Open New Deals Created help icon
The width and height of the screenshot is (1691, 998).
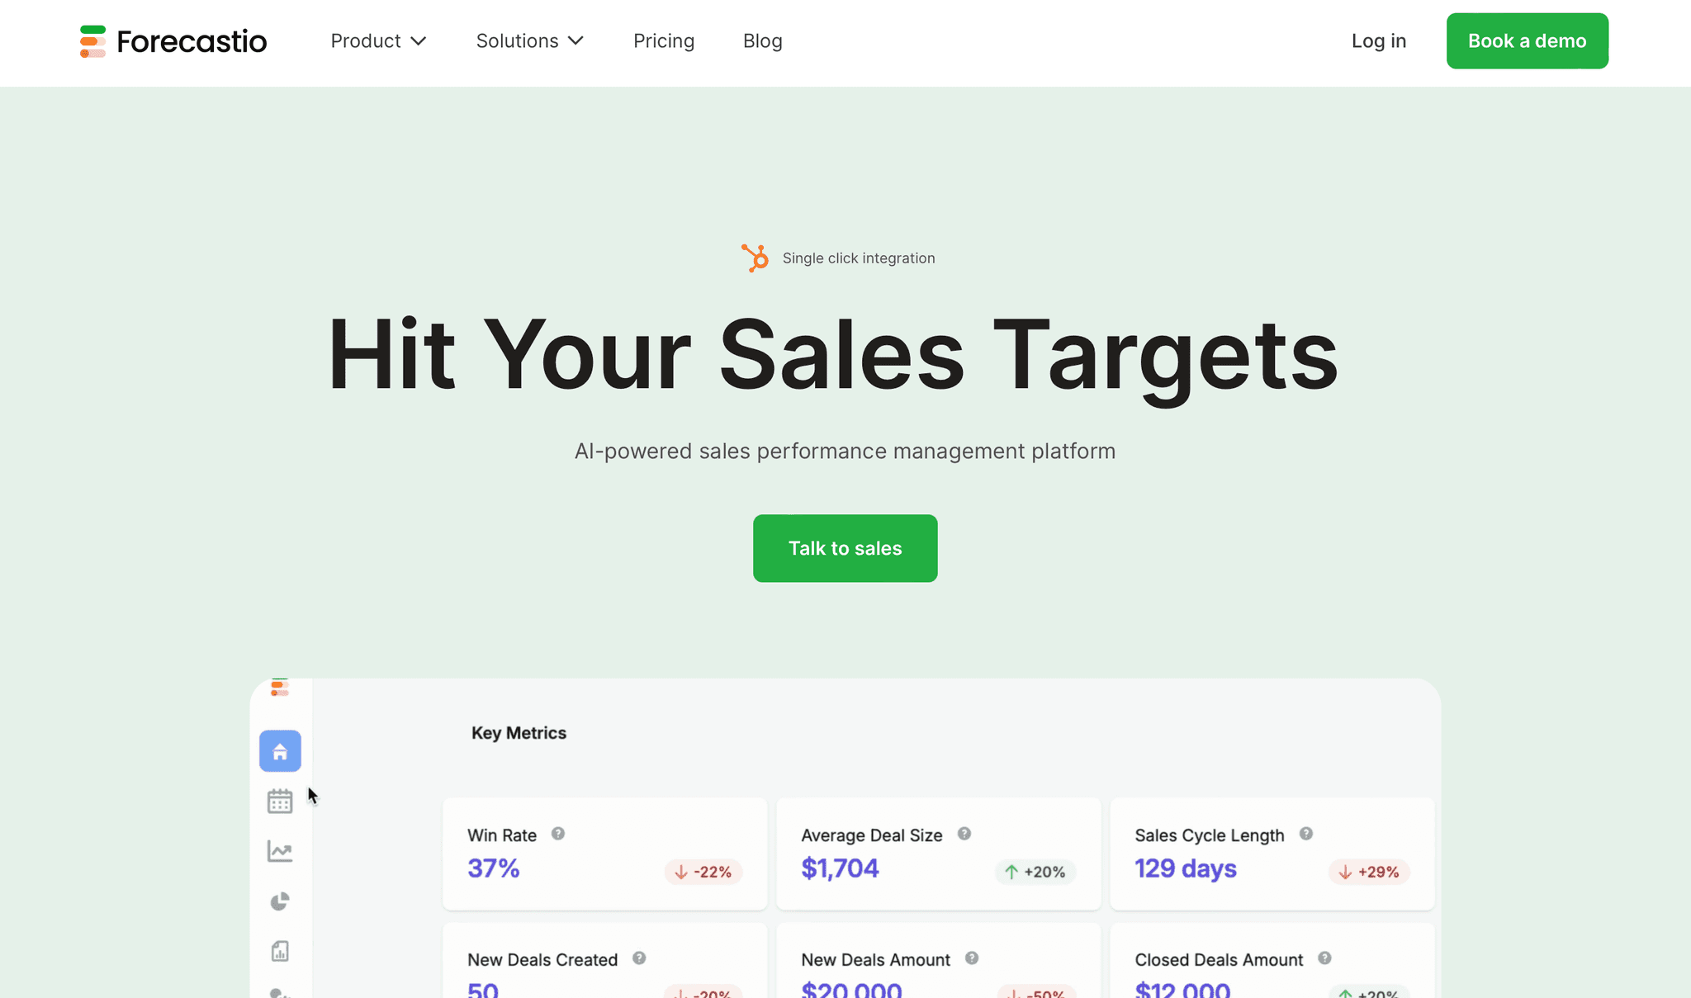639,958
